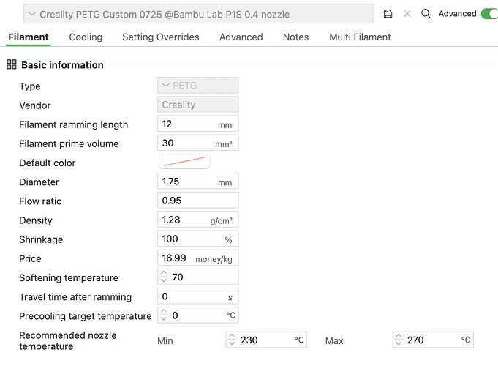The height and width of the screenshot is (366, 498).
Task: Decrease Softening temperature with down arrow
Action: pyautogui.click(x=163, y=280)
